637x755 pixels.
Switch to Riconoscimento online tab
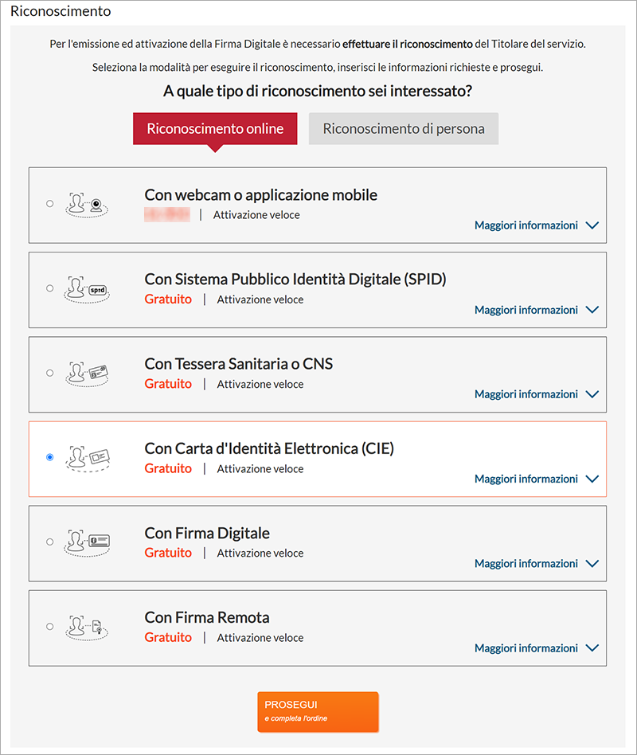point(215,128)
